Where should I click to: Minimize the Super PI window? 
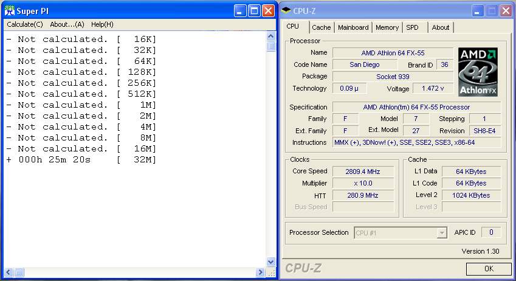click(240, 11)
